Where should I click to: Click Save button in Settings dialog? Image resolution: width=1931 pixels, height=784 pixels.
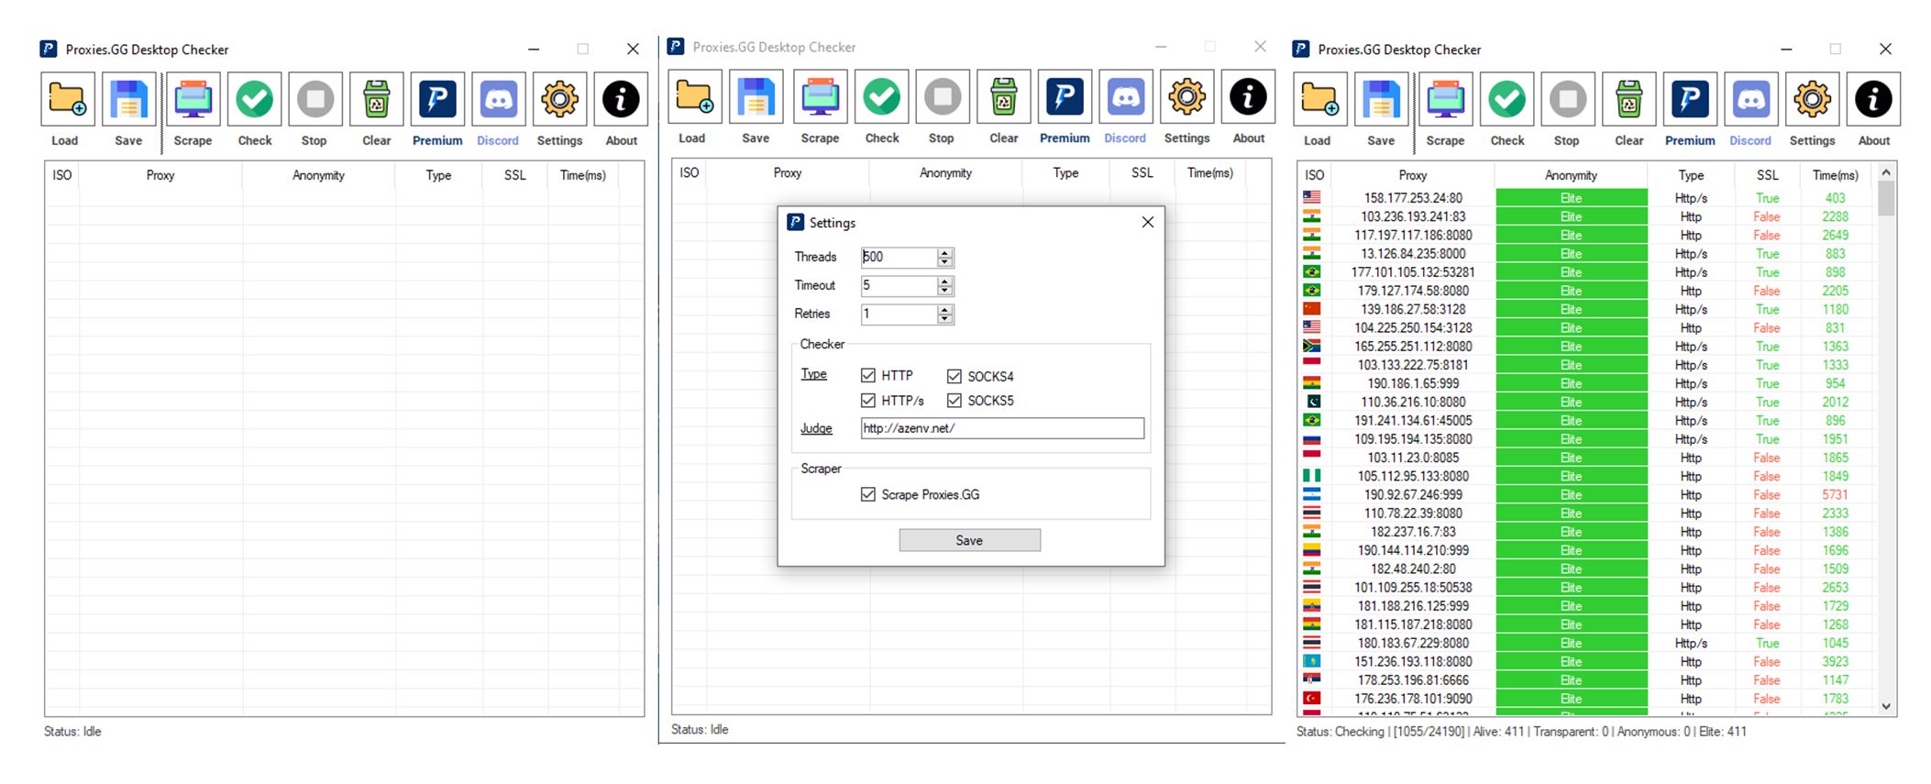pos(969,540)
